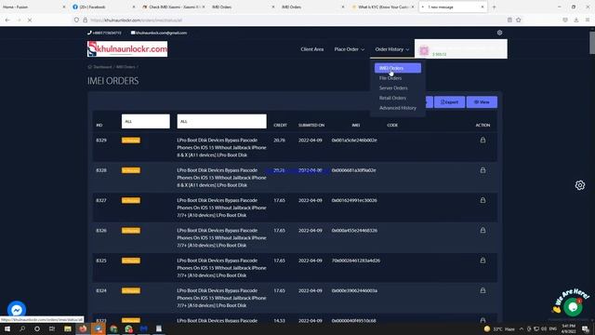Click the Dashboard breadcrumb link
Viewport: 595px width, 335px height.
coord(102,67)
